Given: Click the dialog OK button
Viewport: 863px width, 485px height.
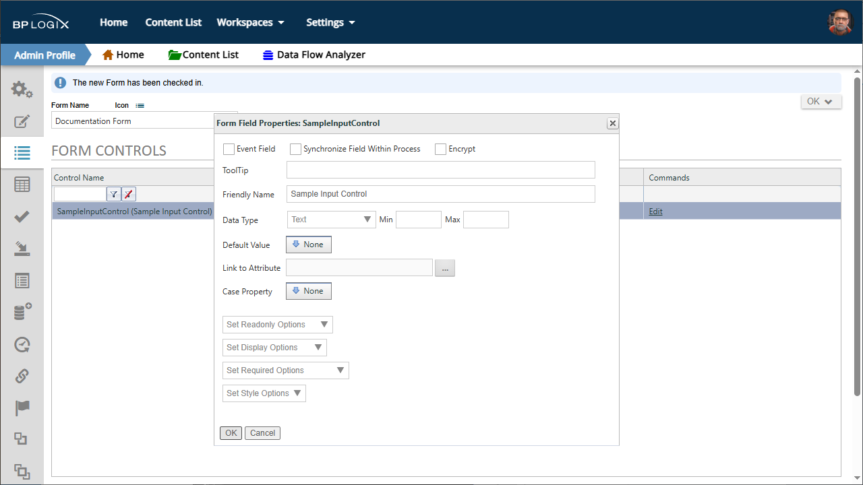Looking at the screenshot, I should (x=231, y=433).
